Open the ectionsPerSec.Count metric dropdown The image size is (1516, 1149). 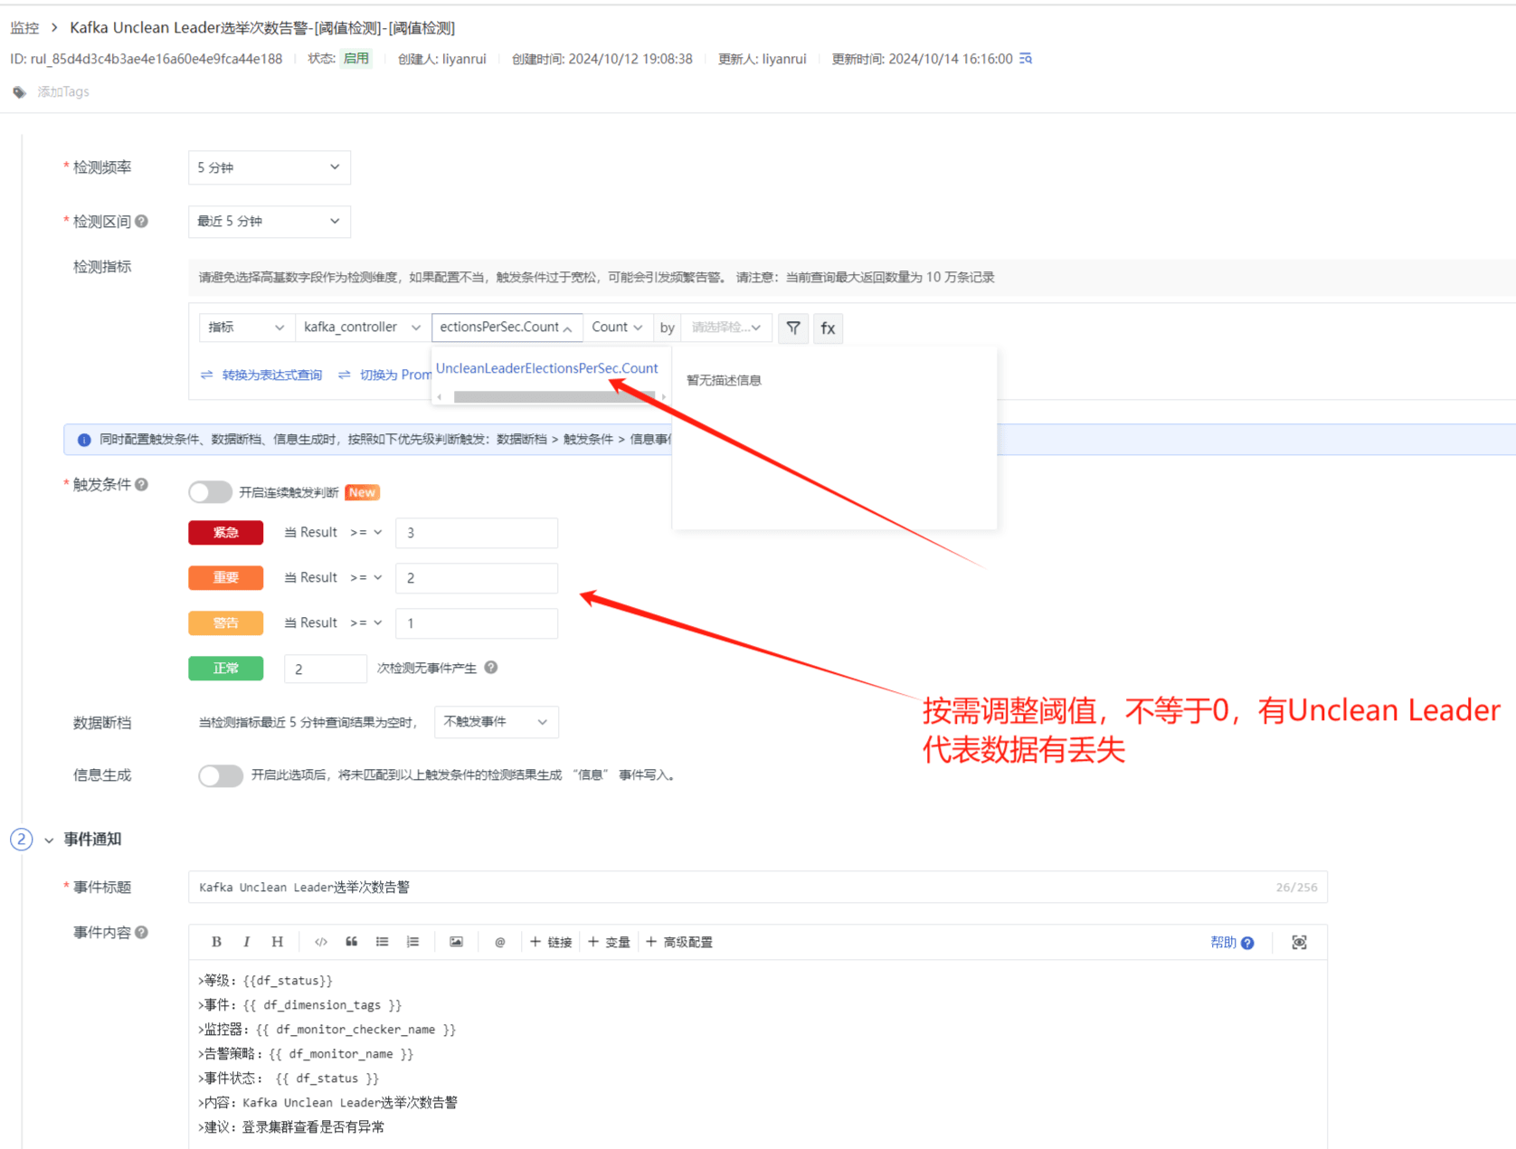(x=507, y=327)
